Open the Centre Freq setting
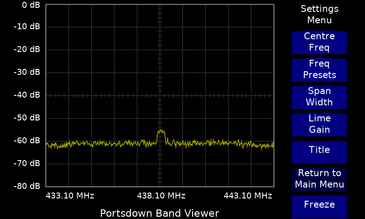The image size is (365, 219). click(319, 42)
